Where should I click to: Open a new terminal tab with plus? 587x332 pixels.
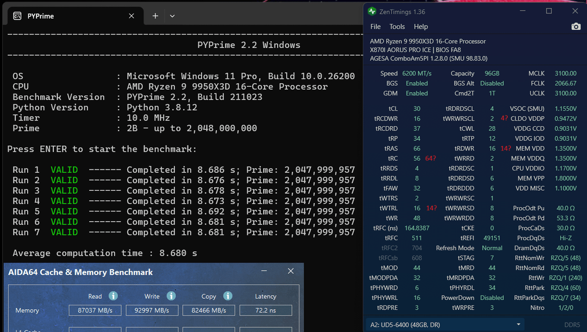pos(155,16)
